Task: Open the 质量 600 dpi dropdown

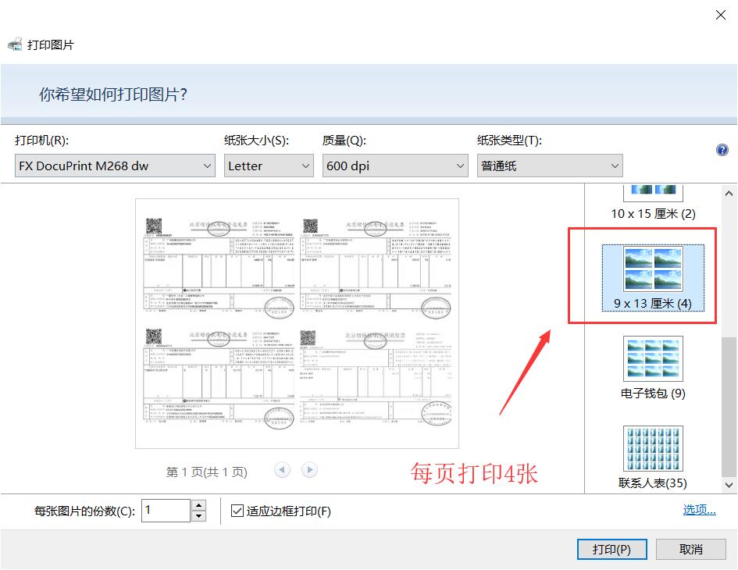Action: [x=394, y=166]
